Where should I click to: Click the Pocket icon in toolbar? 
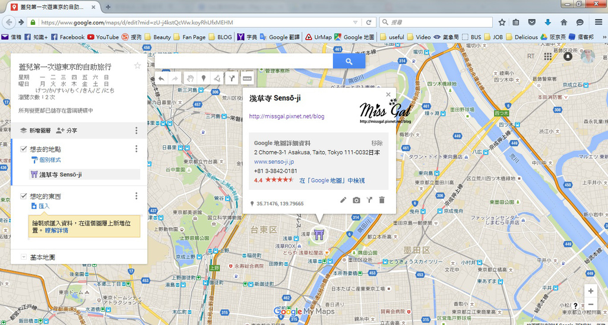coord(533,22)
